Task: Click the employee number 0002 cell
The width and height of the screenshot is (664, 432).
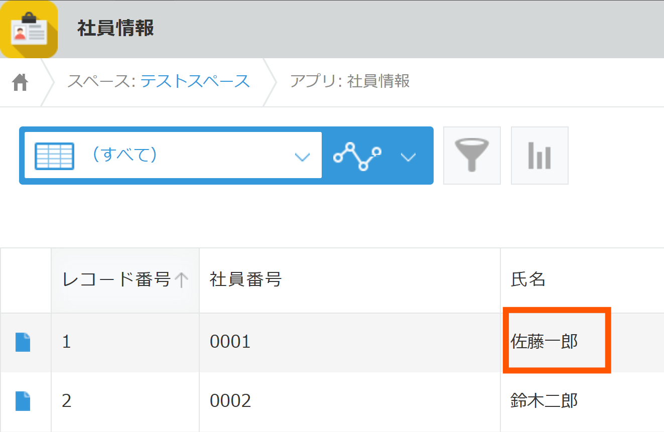Action: point(230,401)
